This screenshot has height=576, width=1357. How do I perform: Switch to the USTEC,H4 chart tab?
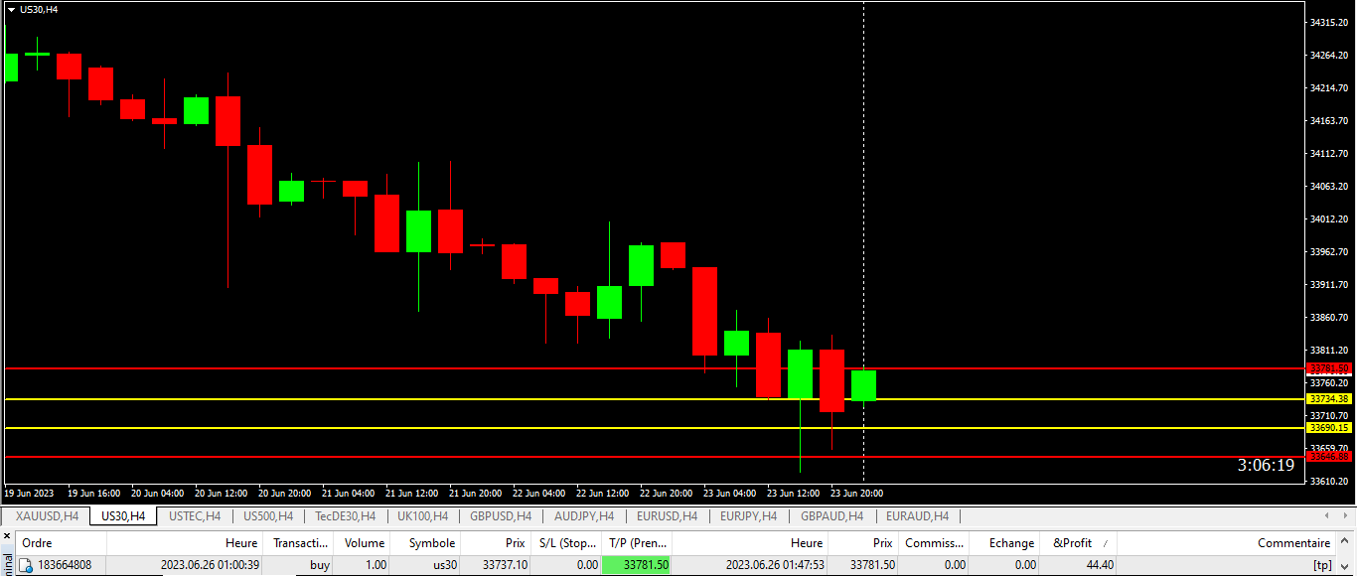(x=195, y=516)
